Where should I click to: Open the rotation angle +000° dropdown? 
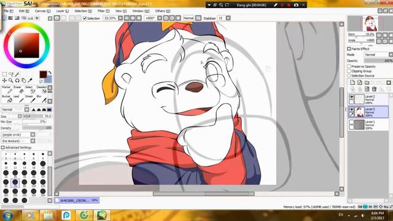click(x=160, y=18)
